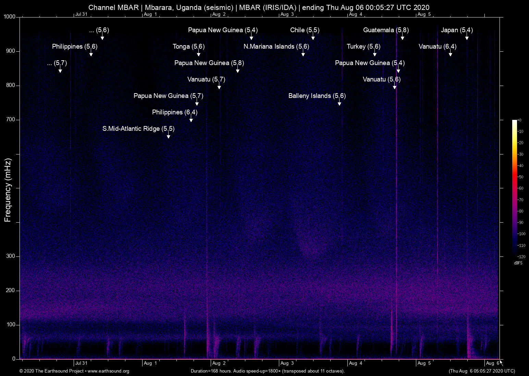
Task: Click the arrow marker under Tonga (5.6)
Action: click(x=199, y=53)
